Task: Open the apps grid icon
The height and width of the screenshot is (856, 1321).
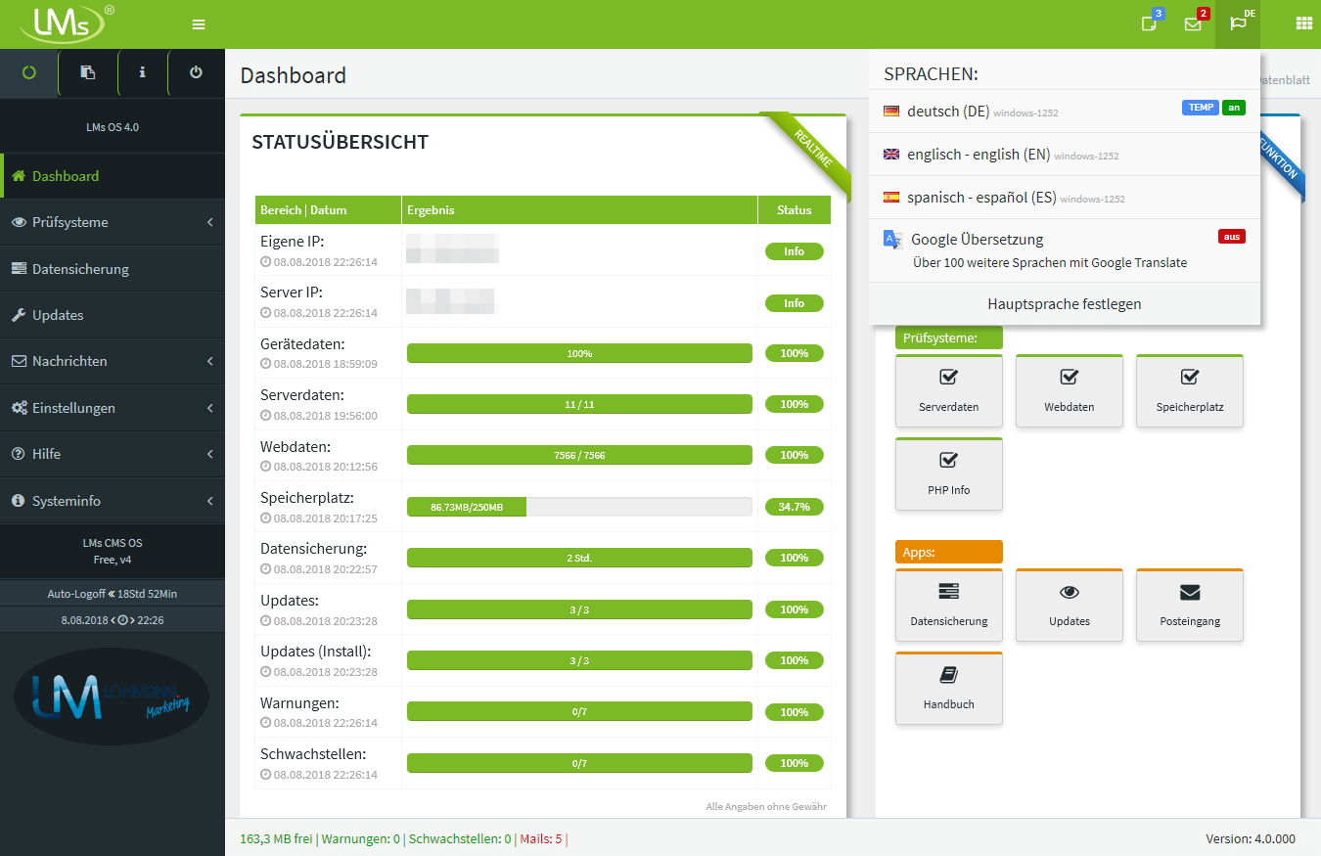Action: coord(1304,23)
